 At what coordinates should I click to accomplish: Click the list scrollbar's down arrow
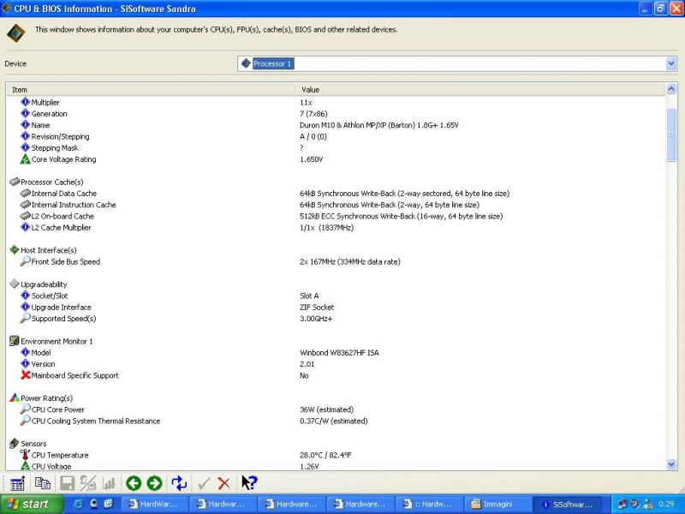click(x=671, y=464)
